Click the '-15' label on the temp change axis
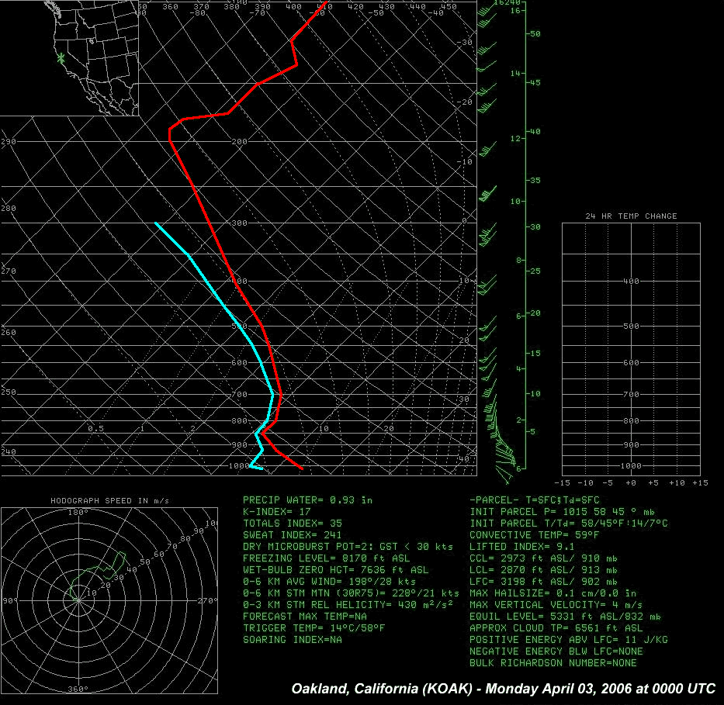This screenshot has height=705, width=724. point(562,482)
